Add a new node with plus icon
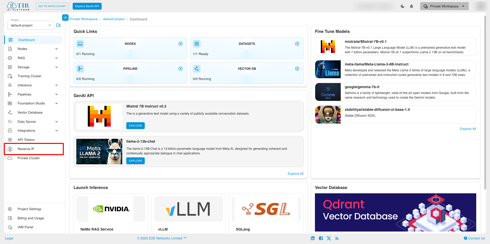 tap(180, 44)
